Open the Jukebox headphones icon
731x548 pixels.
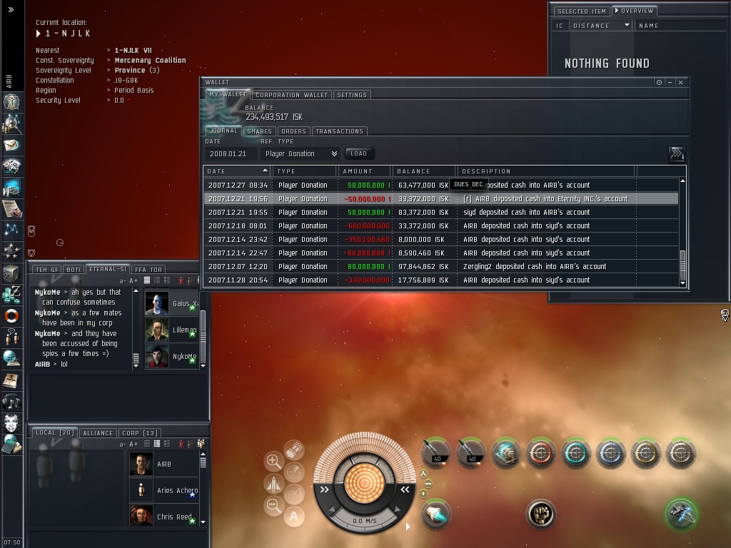point(11,401)
